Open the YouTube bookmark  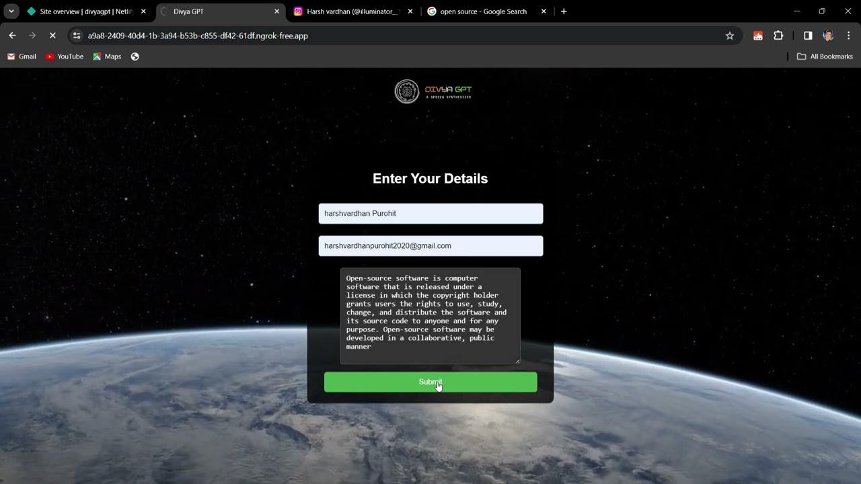pos(65,56)
